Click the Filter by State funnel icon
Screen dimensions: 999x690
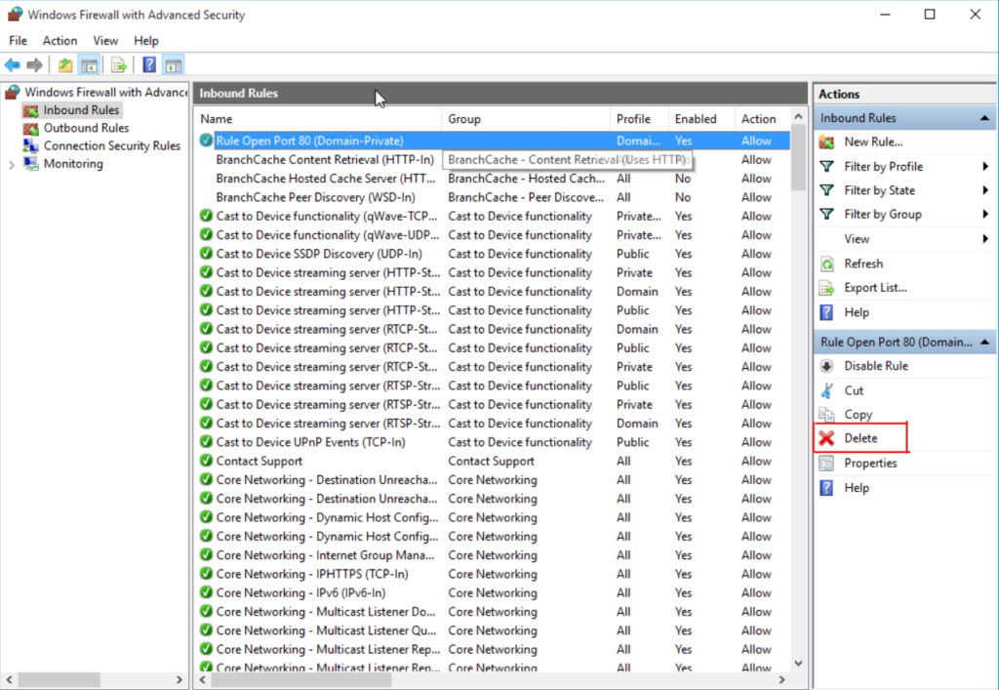pyautogui.click(x=826, y=190)
